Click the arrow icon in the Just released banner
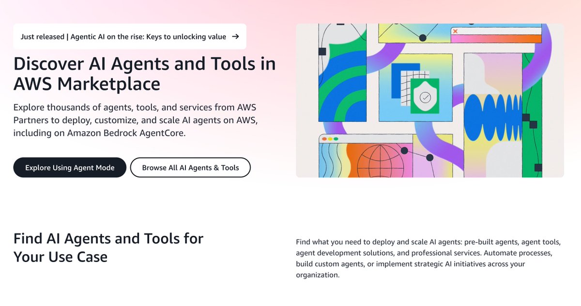 click(235, 36)
